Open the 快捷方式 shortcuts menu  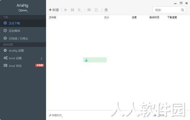[56, 115]
